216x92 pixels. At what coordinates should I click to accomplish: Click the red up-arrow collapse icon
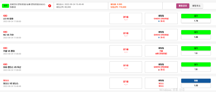coord(50,6)
